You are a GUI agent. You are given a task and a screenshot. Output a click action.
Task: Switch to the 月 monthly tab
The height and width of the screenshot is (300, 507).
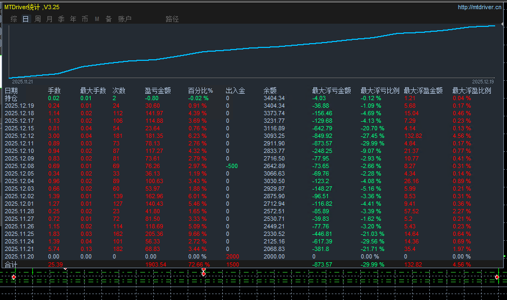coord(50,19)
